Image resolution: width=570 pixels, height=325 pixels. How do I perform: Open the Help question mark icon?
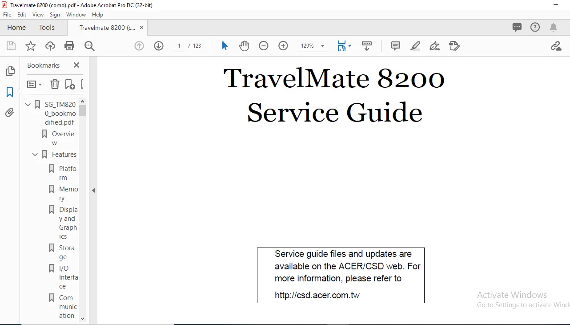[535, 27]
